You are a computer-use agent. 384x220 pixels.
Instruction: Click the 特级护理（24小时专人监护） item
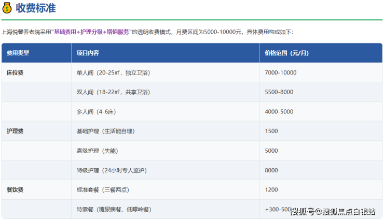[111, 170]
